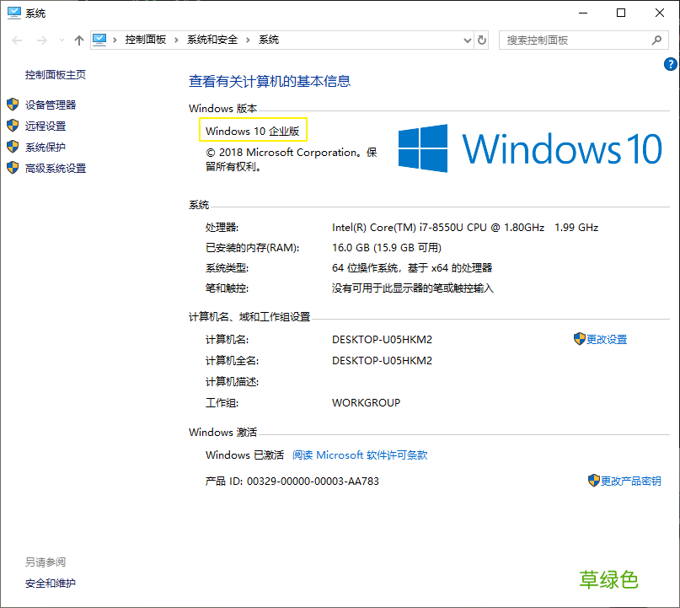The height and width of the screenshot is (608, 680).
Task: Go up one level with up arrow
Action: coord(78,40)
